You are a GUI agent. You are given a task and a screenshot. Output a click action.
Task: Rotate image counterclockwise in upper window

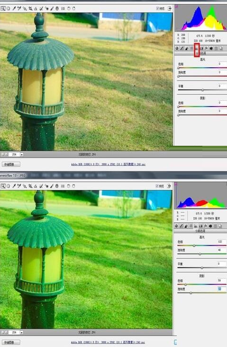pyautogui.click(x=69, y=9)
